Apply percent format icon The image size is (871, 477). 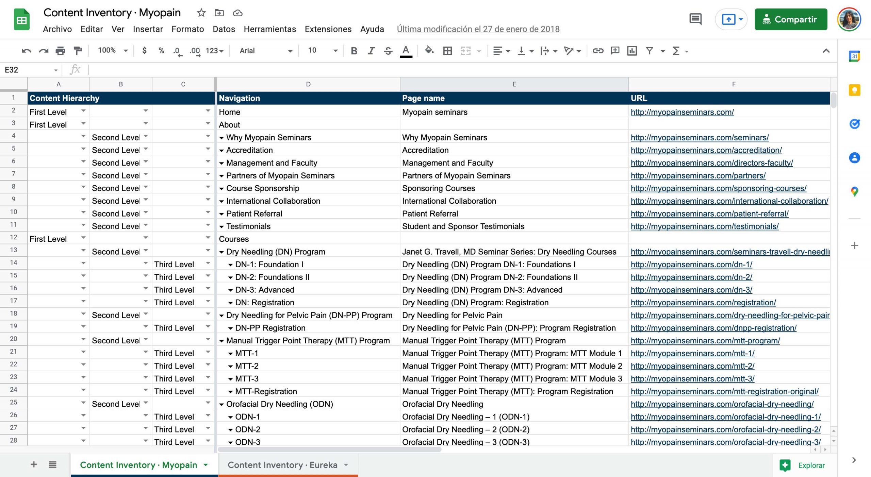click(161, 51)
